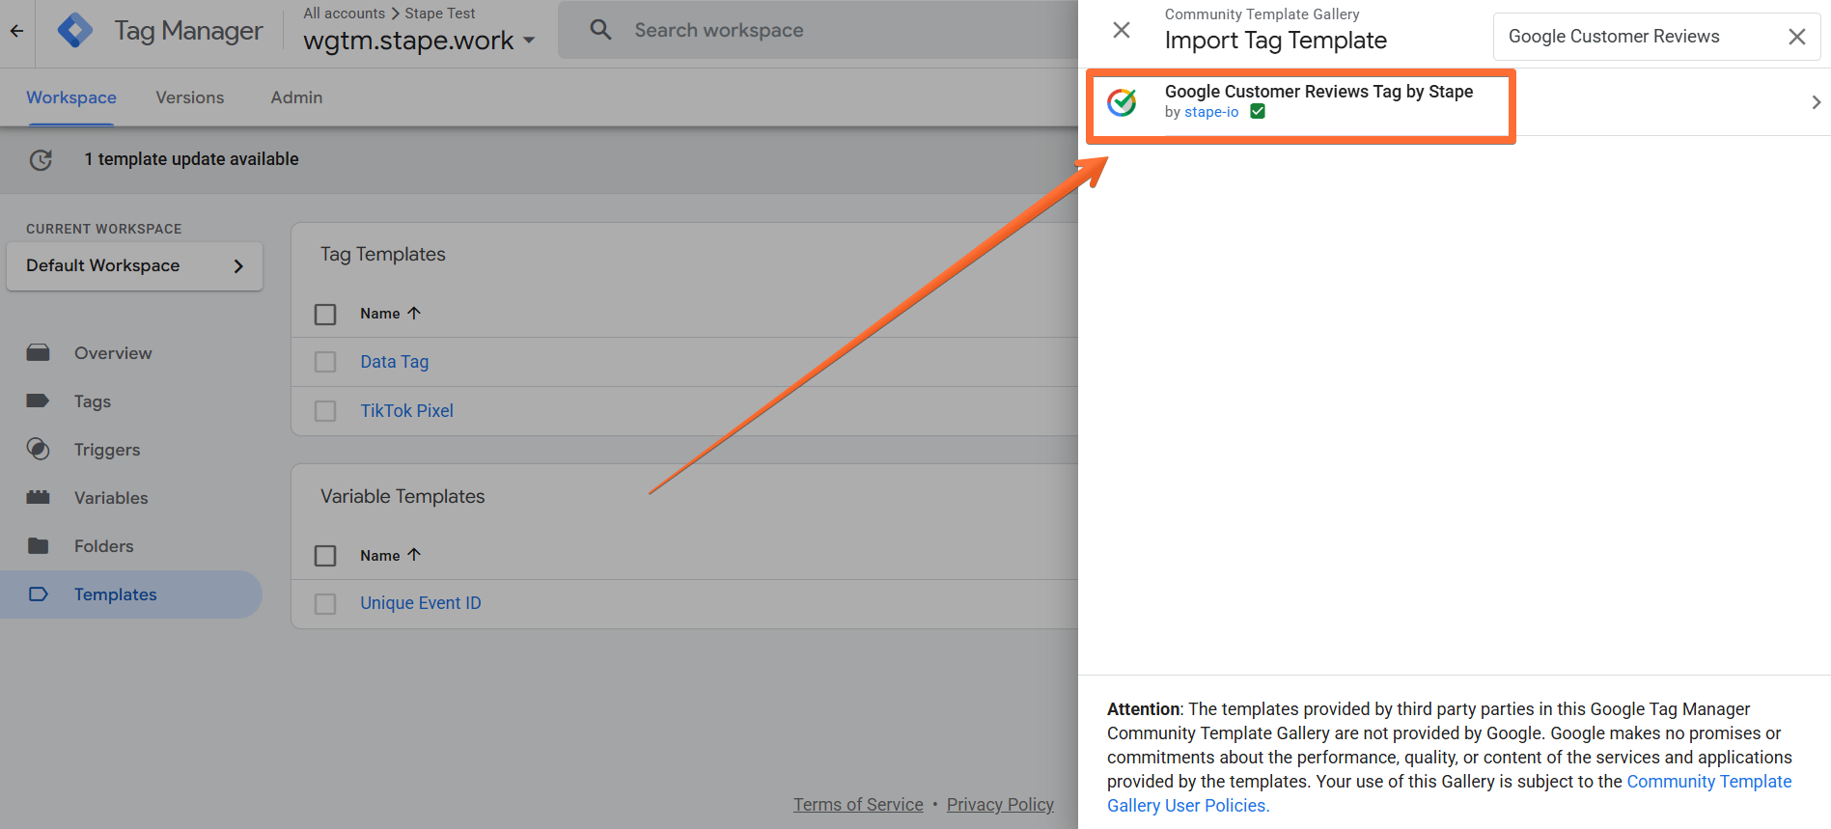Open Triggers in the sidebar
The width and height of the screenshot is (1831, 829).
pyautogui.click(x=107, y=450)
